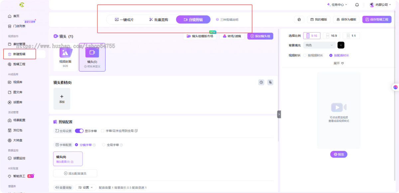This screenshot has height=193, width=399.
Task: Select 新建剪辑 in the sidebar
Action: [19, 54]
